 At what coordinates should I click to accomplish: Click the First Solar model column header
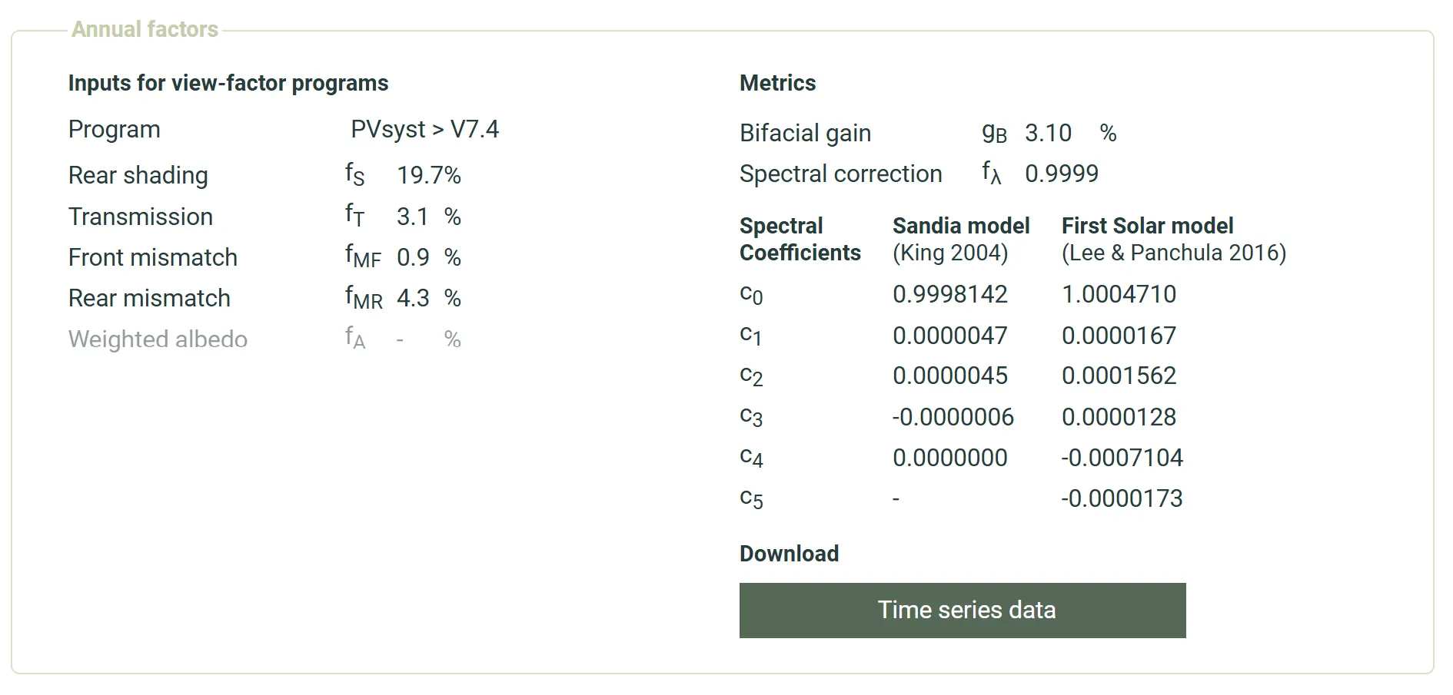pos(1147,227)
